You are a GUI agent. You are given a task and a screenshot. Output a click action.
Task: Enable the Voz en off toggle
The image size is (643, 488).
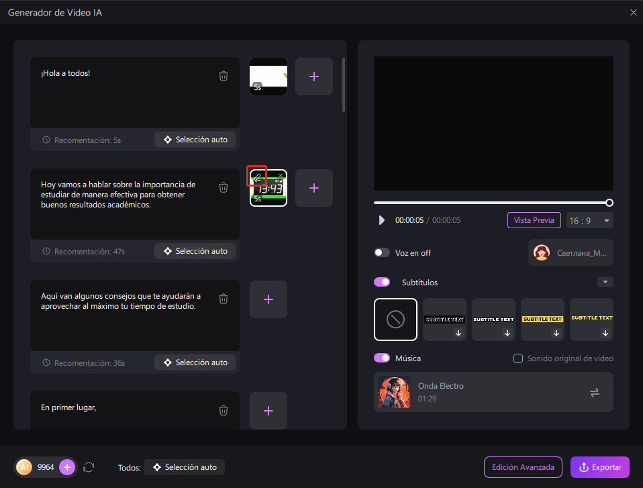(382, 252)
